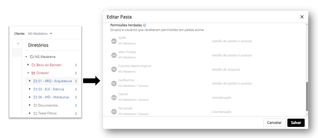The height and width of the screenshot is (138, 318).
Task: Open options menu for 03 - ELE - Elétrica
Action: pos(76,89)
